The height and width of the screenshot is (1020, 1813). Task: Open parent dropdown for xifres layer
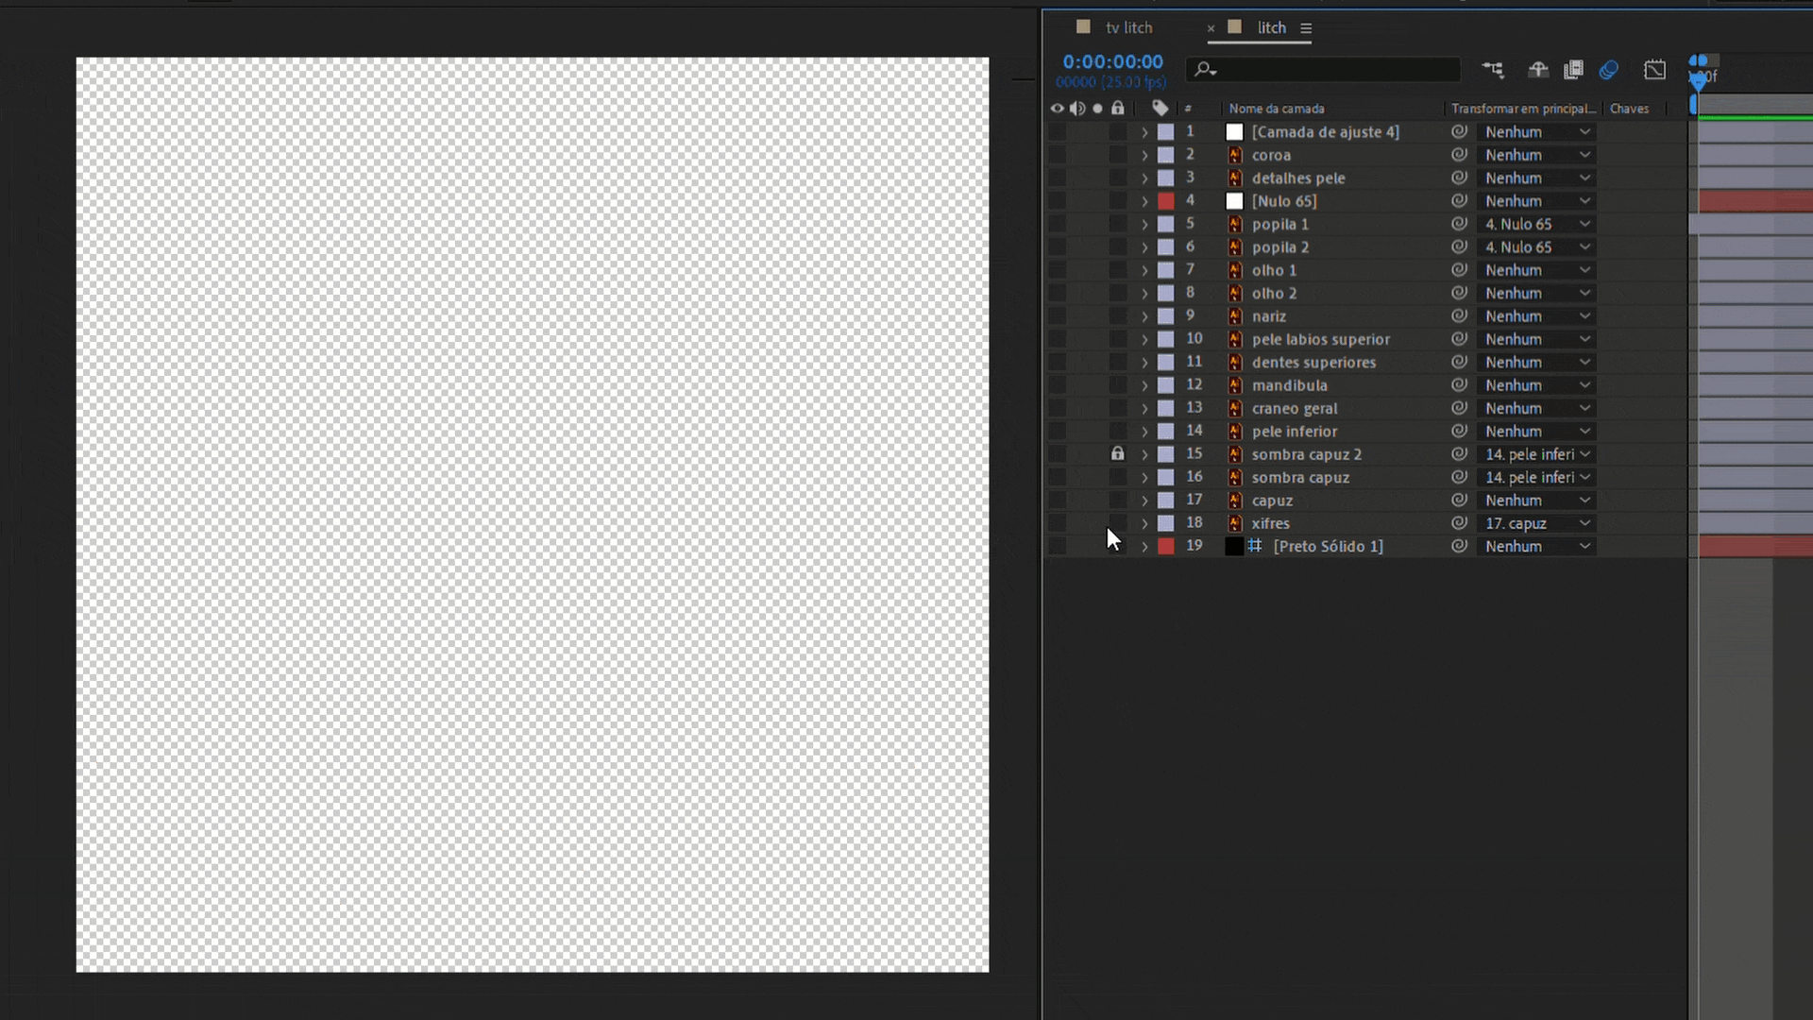(x=1536, y=523)
